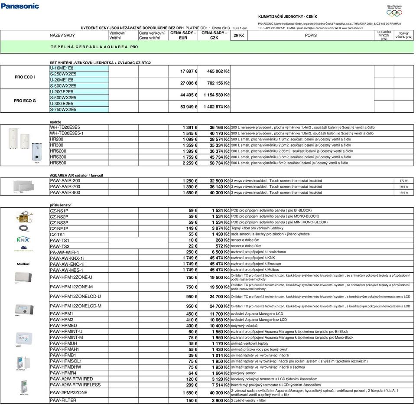This screenshot has width=416, height=405.
Task: Select the 'S-250WX2E5' model cell
Action: 79,74
